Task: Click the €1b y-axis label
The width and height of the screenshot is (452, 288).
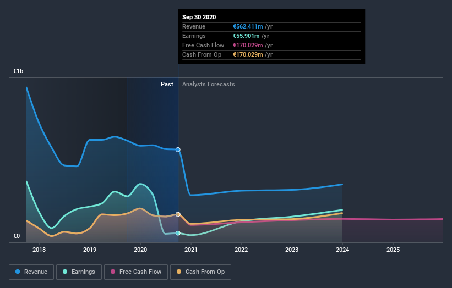Action: pos(18,71)
